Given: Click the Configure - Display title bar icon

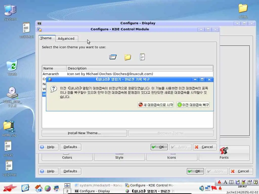Looking at the screenshot, I should 39,23.
